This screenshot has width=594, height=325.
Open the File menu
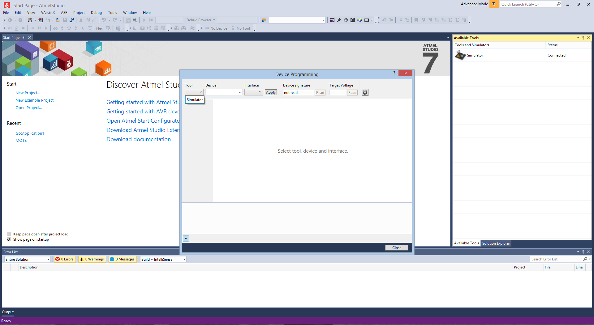click(x=6, y=13)
